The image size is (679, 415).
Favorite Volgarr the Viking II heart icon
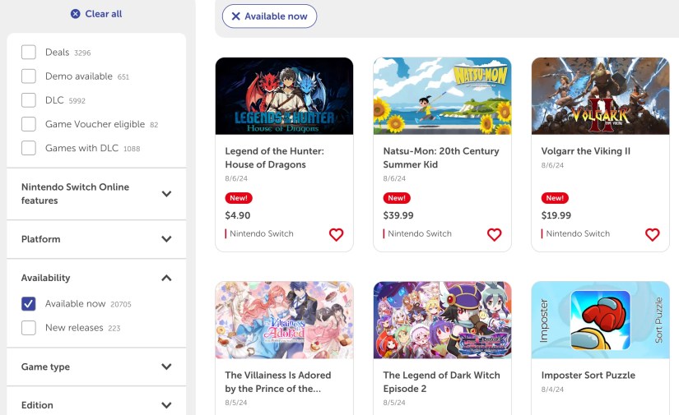click(652, 234)
